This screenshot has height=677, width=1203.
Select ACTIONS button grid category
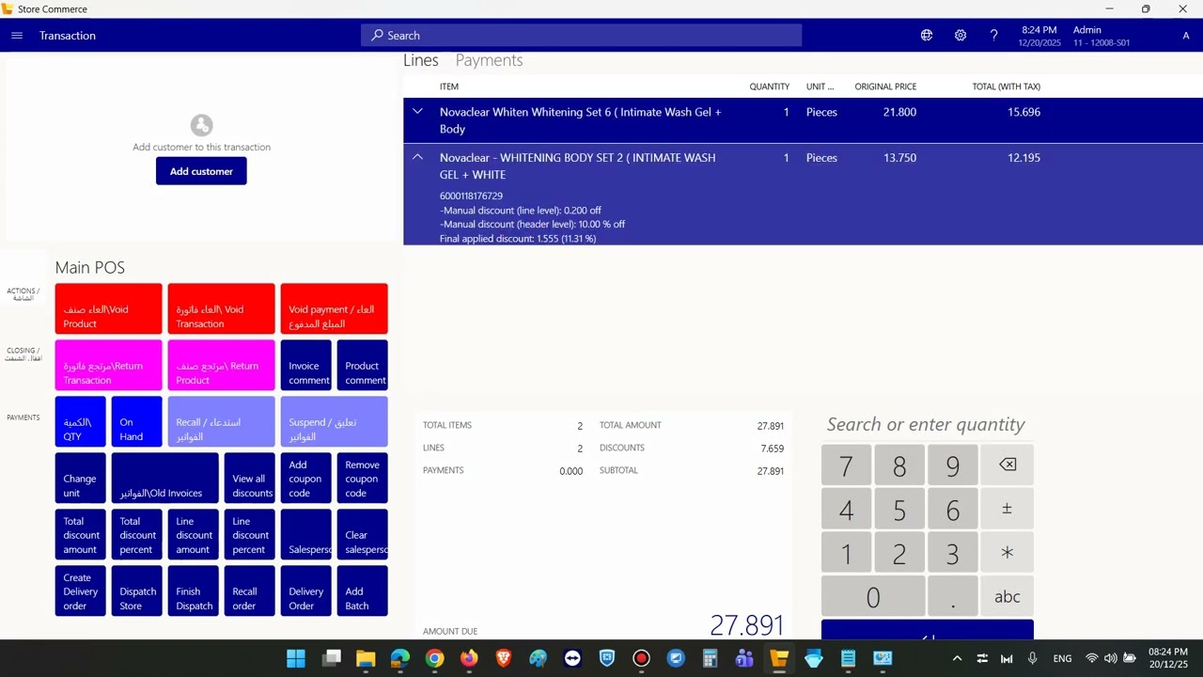pos(23,294)
